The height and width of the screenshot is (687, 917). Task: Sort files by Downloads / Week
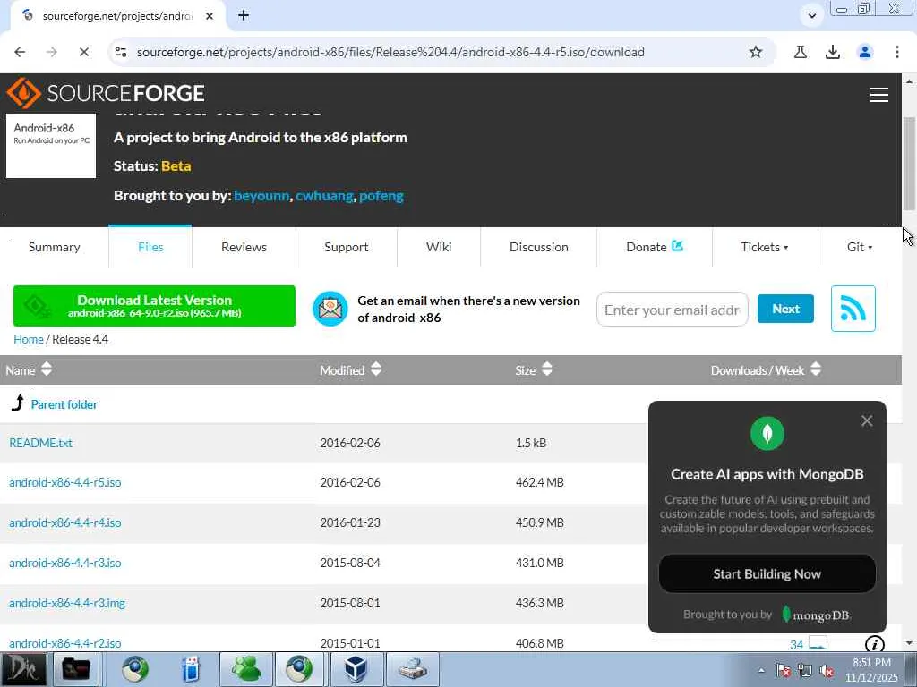pos(766,369)
